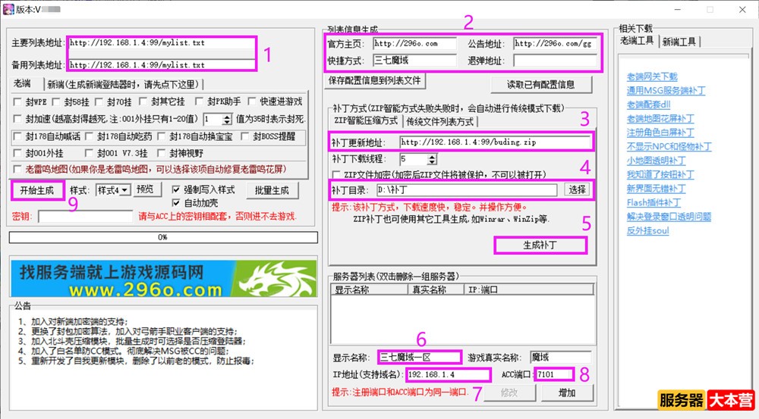
Task: Open the 注册角色白屏补丁 link
Action: [x=660, y=133]
